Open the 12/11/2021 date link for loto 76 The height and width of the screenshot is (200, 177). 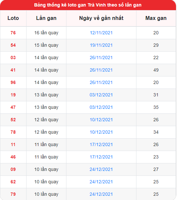101,33
